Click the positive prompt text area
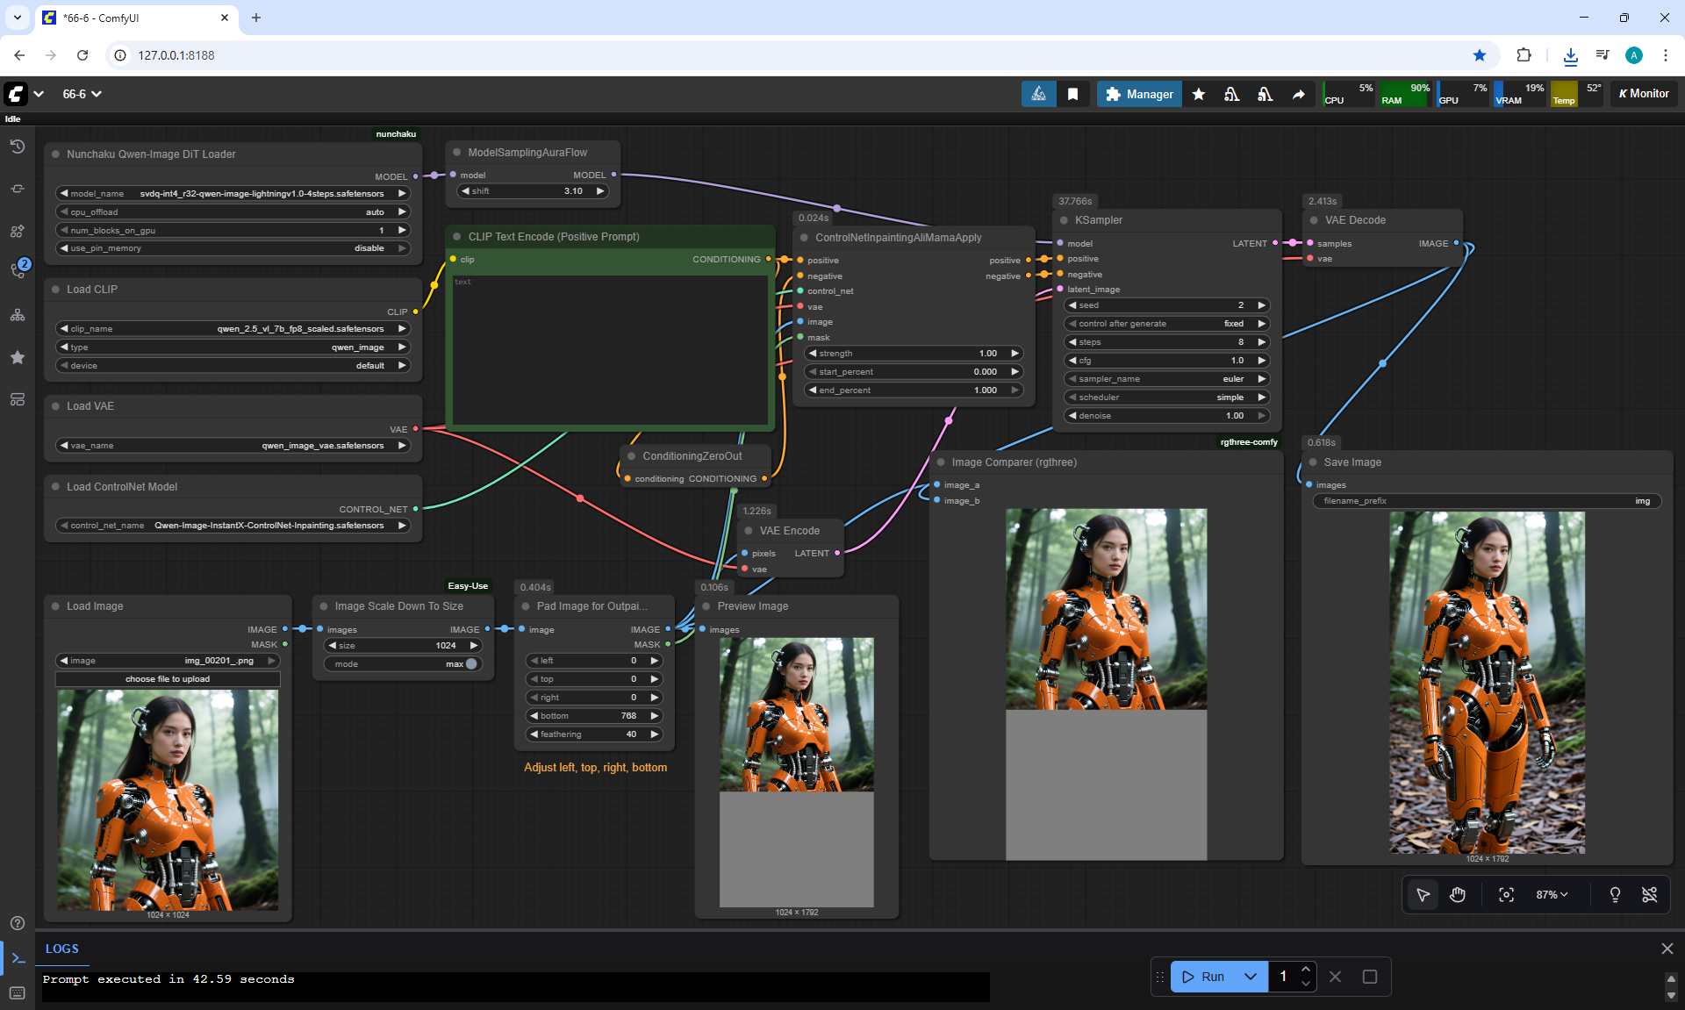The height and width of the screenshot is (1010, 1685). [x=610, y=351]
